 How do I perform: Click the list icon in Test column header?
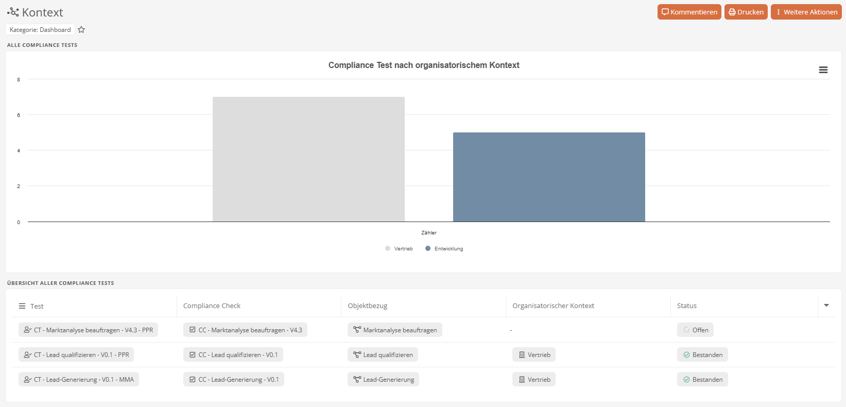click(22, 306)
